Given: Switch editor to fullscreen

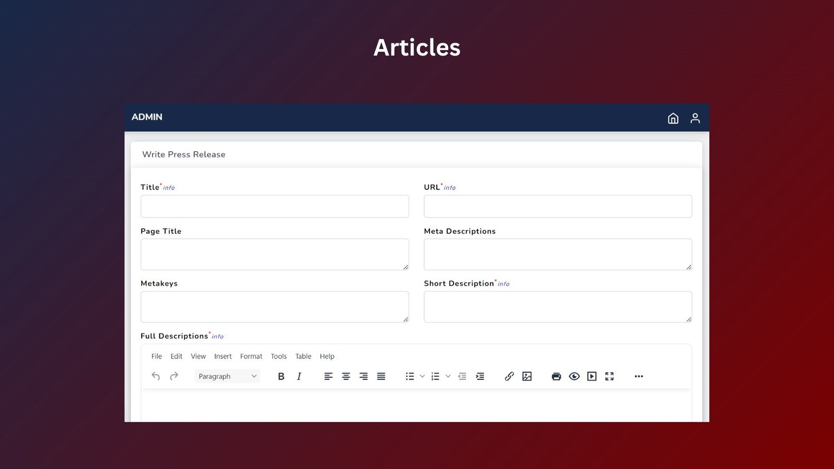Looking at the screenshot, I should coord(609,376).
